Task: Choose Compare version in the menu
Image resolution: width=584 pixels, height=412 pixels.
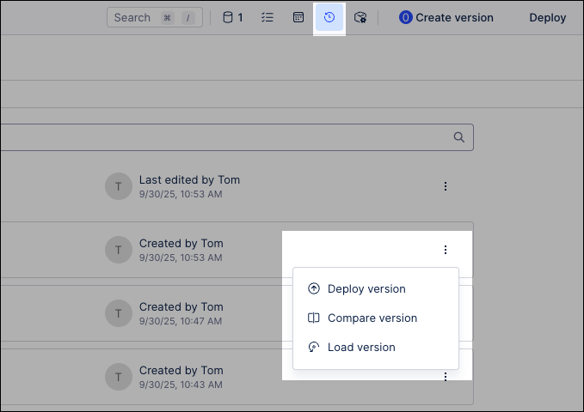Action: 372,318
